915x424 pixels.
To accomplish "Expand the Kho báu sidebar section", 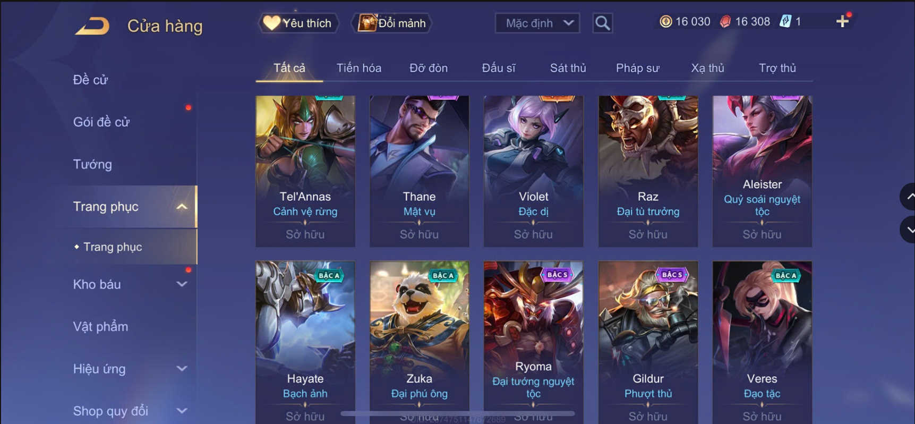I will point(182,284).
